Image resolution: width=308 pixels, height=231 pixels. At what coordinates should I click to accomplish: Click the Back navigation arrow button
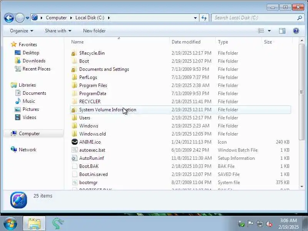click(x=9, y=18)
